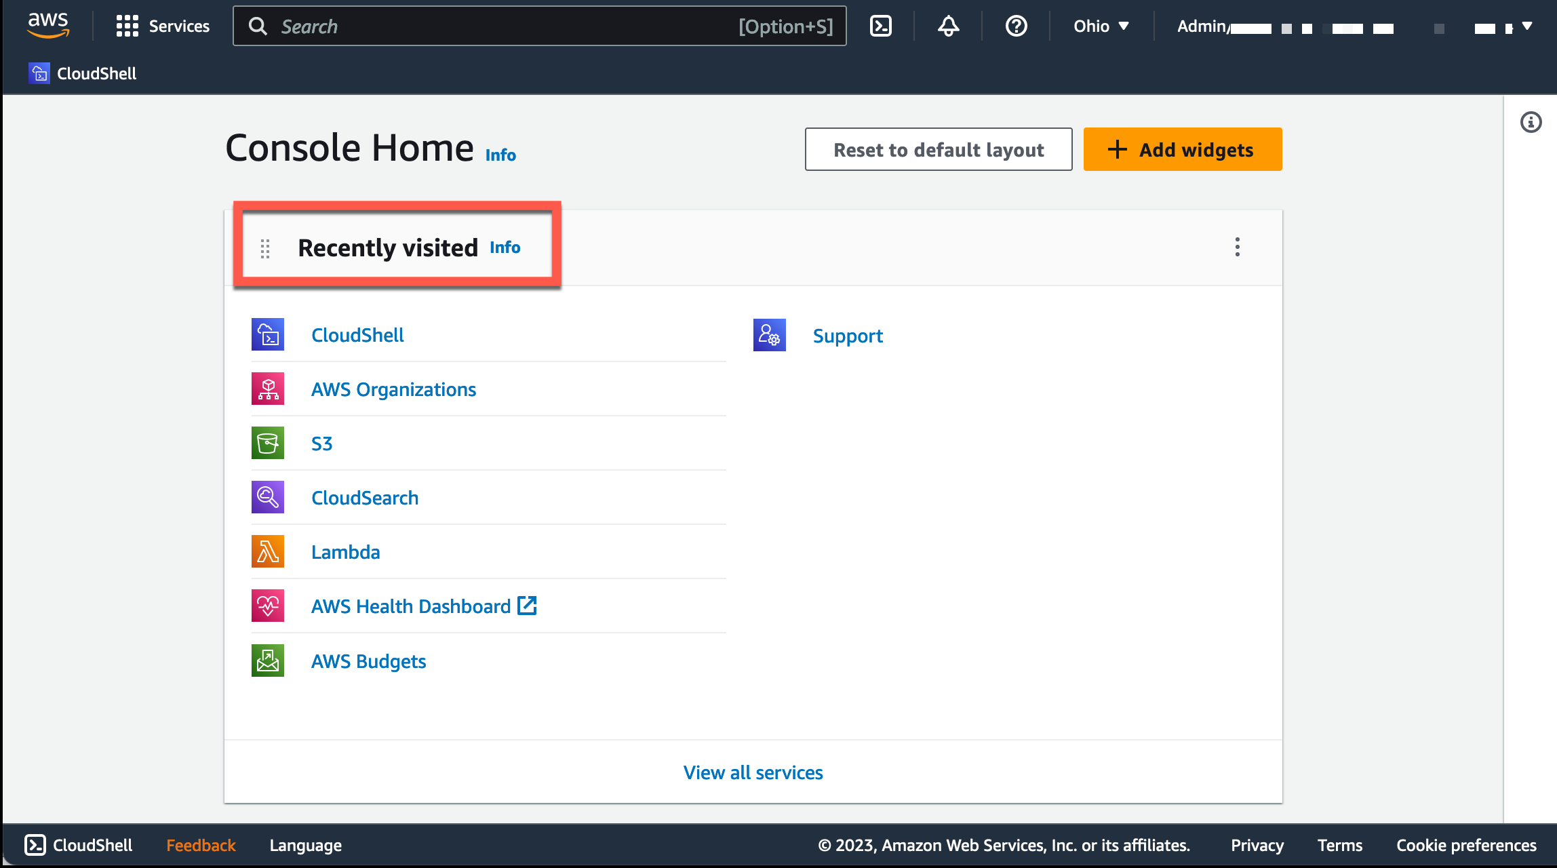Open the three-dot menu for Recently visited
Image resolution: width=1557 pixels, height=868 pixels.
1238,247
